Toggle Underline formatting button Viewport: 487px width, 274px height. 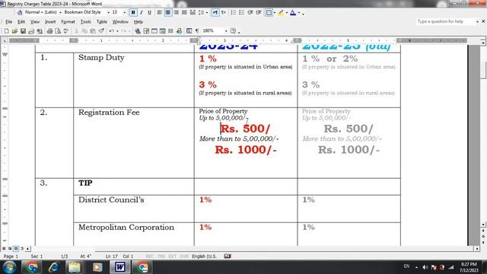coord(149,12)
